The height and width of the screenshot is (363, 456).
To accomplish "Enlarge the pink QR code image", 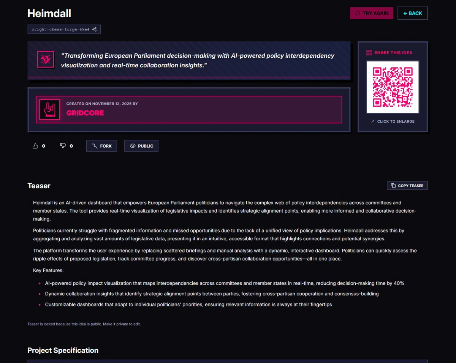I will (393, 87).
